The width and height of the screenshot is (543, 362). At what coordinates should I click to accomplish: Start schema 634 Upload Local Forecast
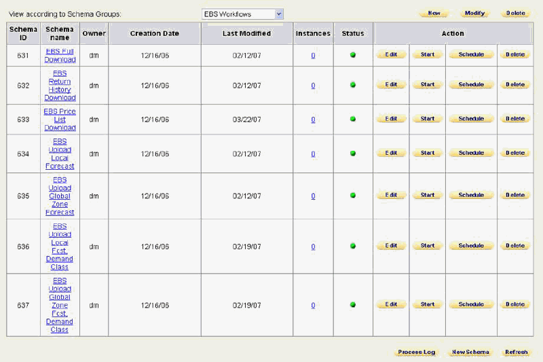(428, 153)
